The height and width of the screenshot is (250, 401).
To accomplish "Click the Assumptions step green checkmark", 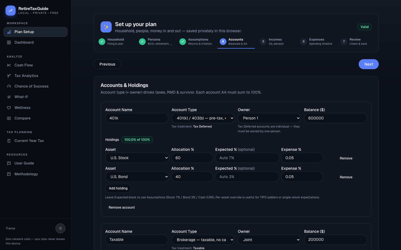I will point(183,42).
